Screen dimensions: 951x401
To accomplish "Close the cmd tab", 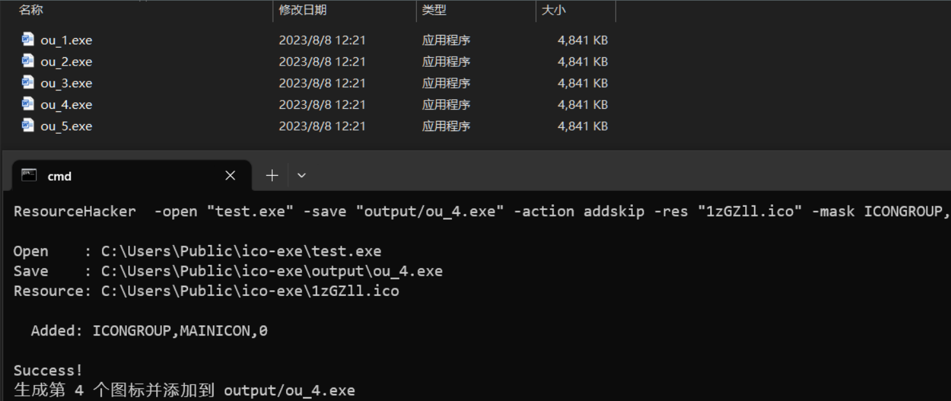I will (x=230, y=175).
